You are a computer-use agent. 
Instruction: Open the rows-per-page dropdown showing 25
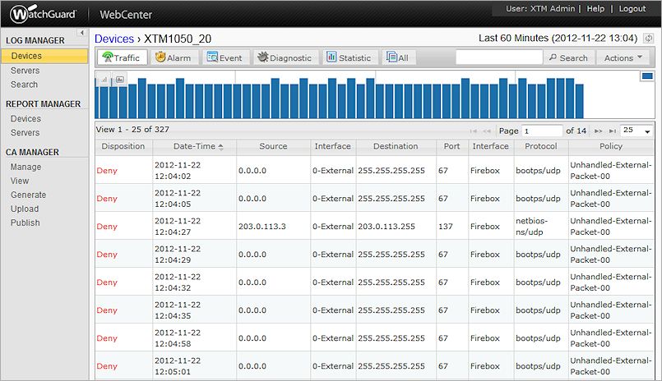click(x=637, y=131)
